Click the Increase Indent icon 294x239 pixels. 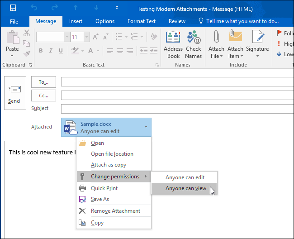(154, 50)
